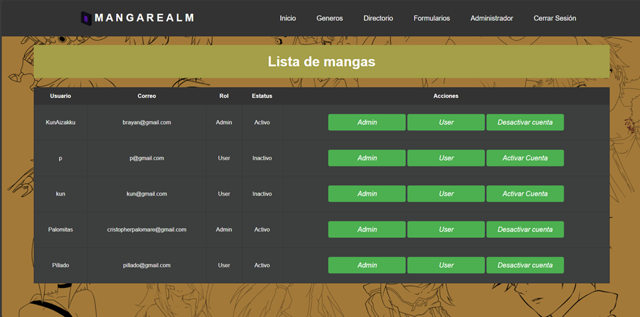This screenshot has width=640, height=317.
Task: Set kun's role to User
Action: [446, 194]
